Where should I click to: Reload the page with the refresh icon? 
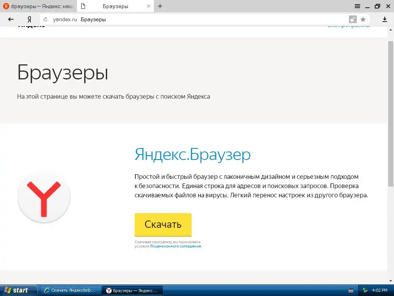pos(45,19)
